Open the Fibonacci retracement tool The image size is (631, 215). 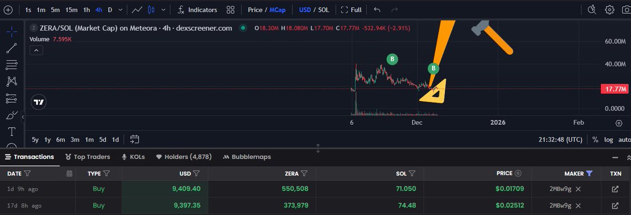click(12, 65)
